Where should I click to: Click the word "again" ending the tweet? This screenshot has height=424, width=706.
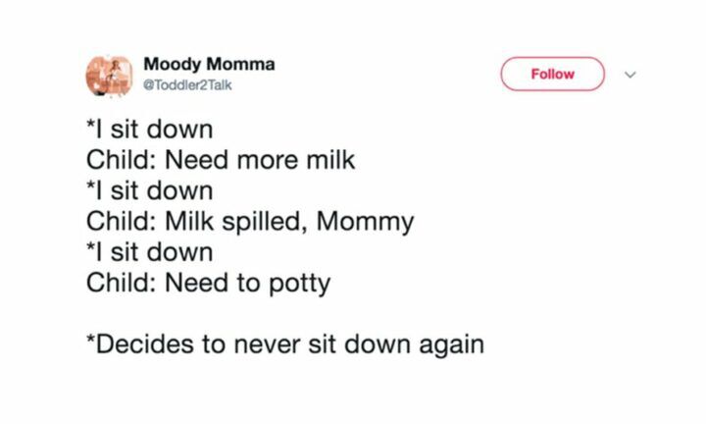[452, 346]
